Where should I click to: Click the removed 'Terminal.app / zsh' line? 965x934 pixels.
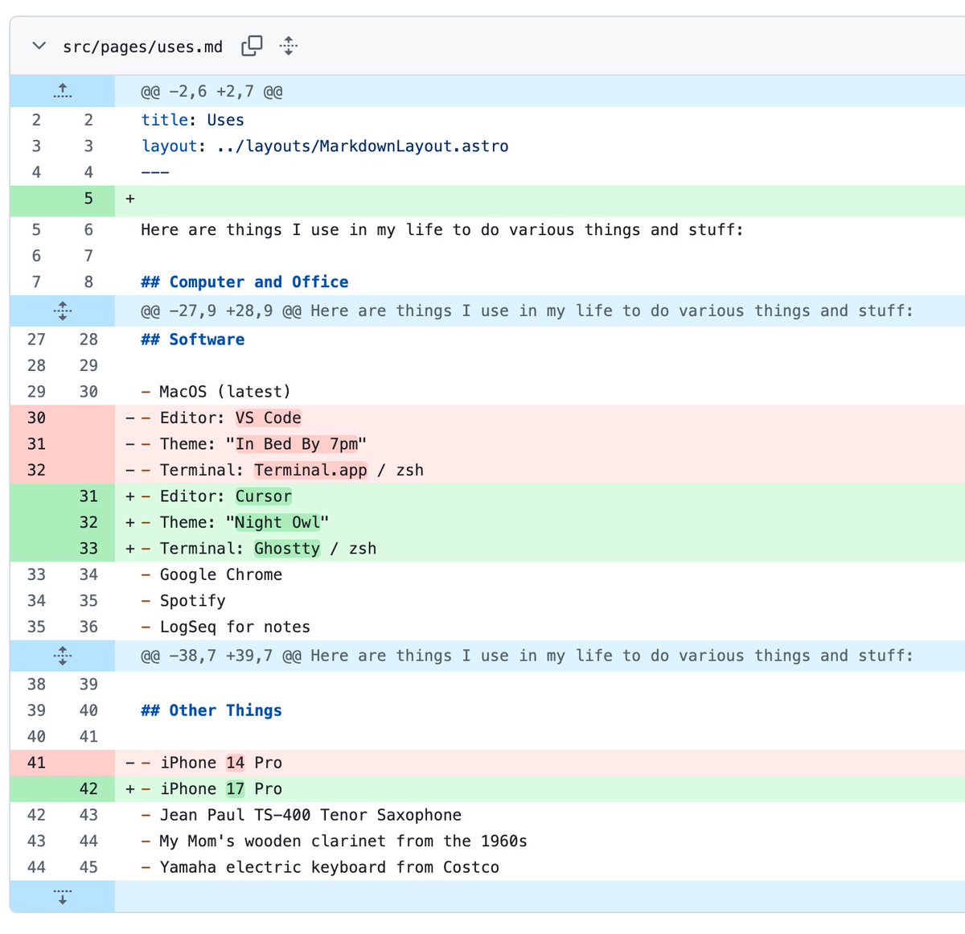tap(540, 470)
